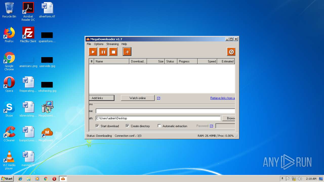Screen dimensions: 324x182
Task: Click the Watch online button
Action: point(138,98)
